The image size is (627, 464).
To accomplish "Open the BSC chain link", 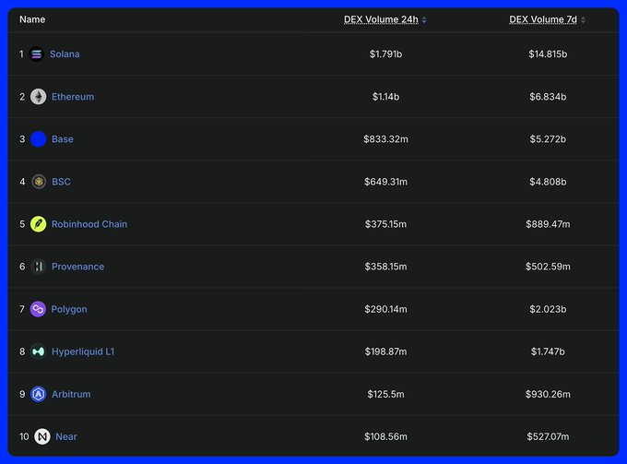I will pos(61,182).
